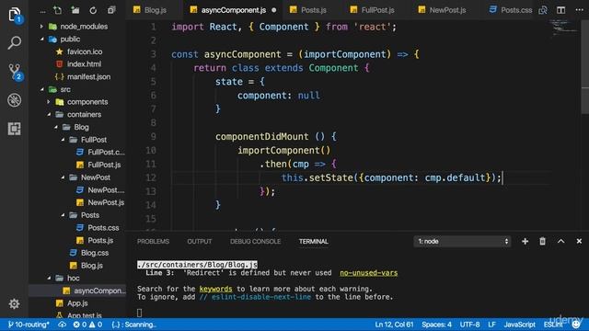Image resolution: width=589 pixels, height=331 pixels.
Task: Open the Search view in activity bar
Action: pos(15,43)
